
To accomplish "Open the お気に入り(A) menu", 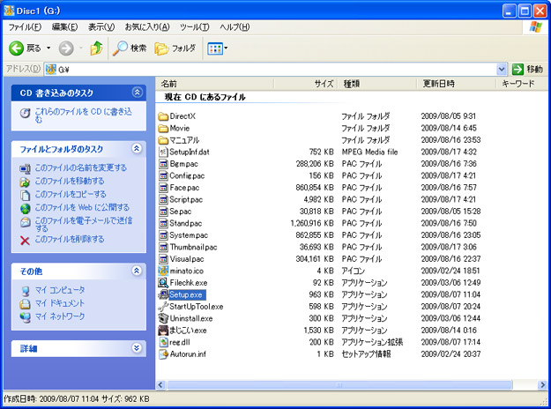I will tap(145, 27).
